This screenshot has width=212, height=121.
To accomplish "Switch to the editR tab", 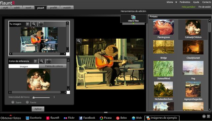I will click(17, 8).
